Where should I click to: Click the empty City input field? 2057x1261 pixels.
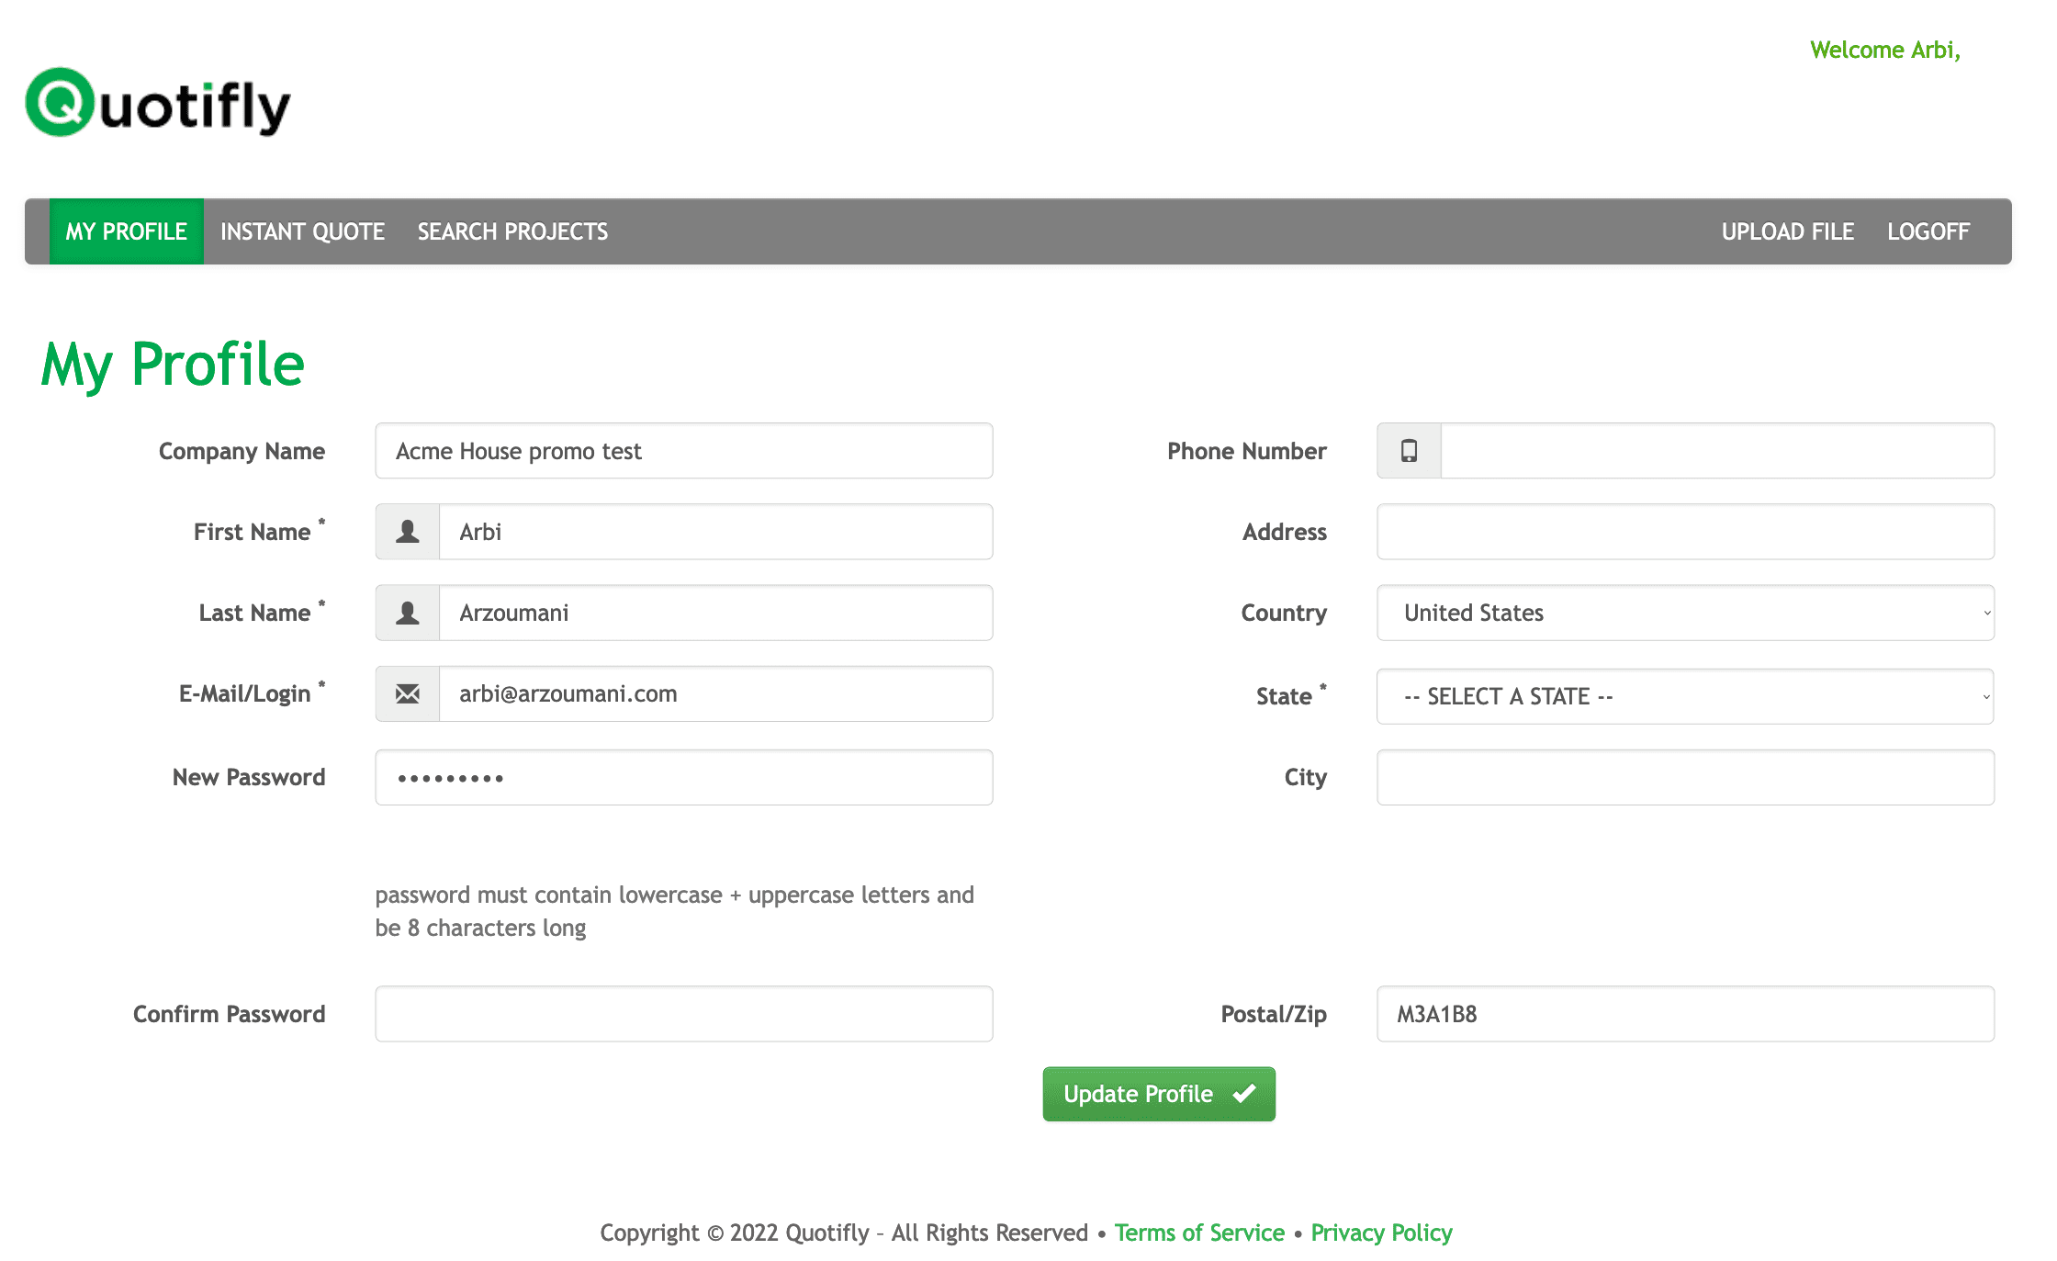(1685, 777)
